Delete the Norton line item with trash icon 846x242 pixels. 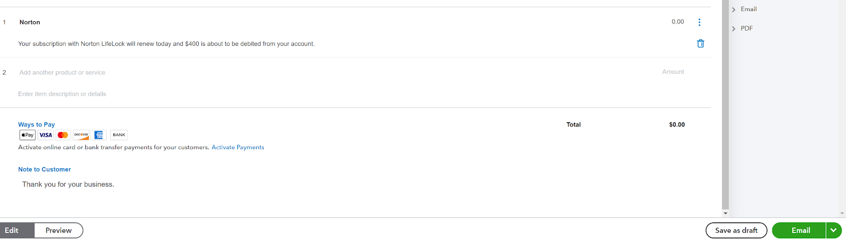(700, 44)
